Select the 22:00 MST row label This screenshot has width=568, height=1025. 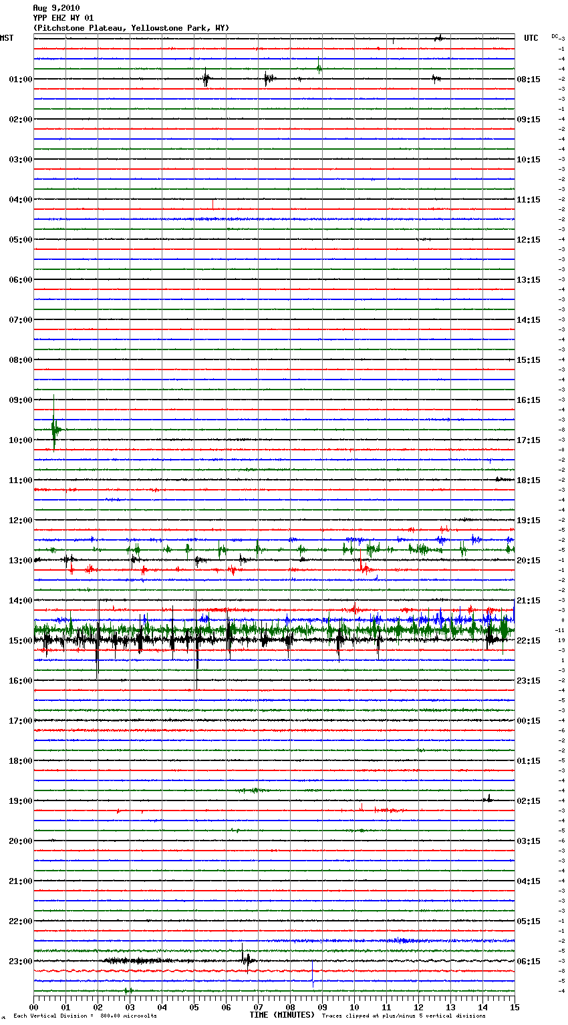(x=21, y=921)
